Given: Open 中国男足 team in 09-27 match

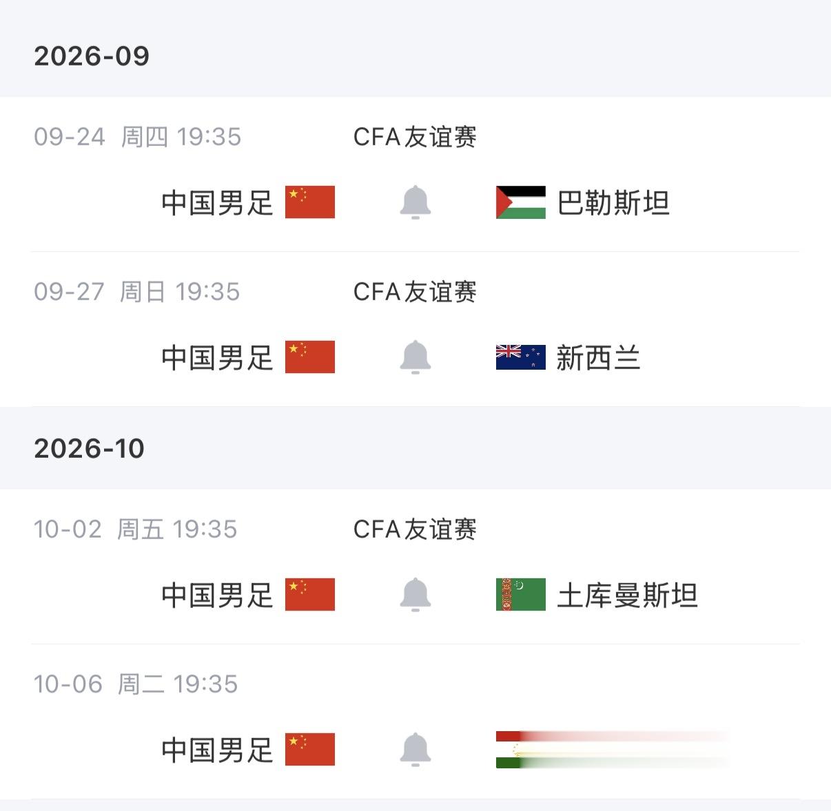Looking at the screenshot, I should click(x=218, y=358).
